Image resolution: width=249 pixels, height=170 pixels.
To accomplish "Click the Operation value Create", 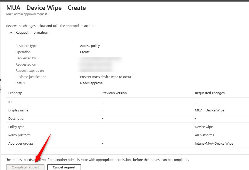I will coord(85,52).
